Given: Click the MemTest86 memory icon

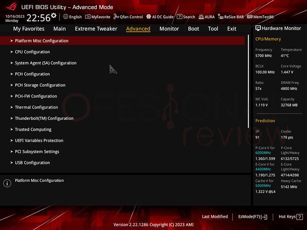Looking at the screenshot, I should (250, 16).
